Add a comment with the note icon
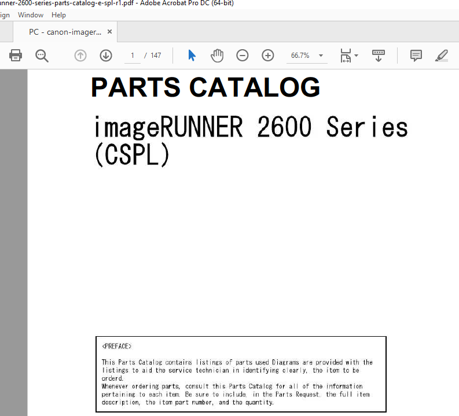459x416 pixels. [416, 56]
